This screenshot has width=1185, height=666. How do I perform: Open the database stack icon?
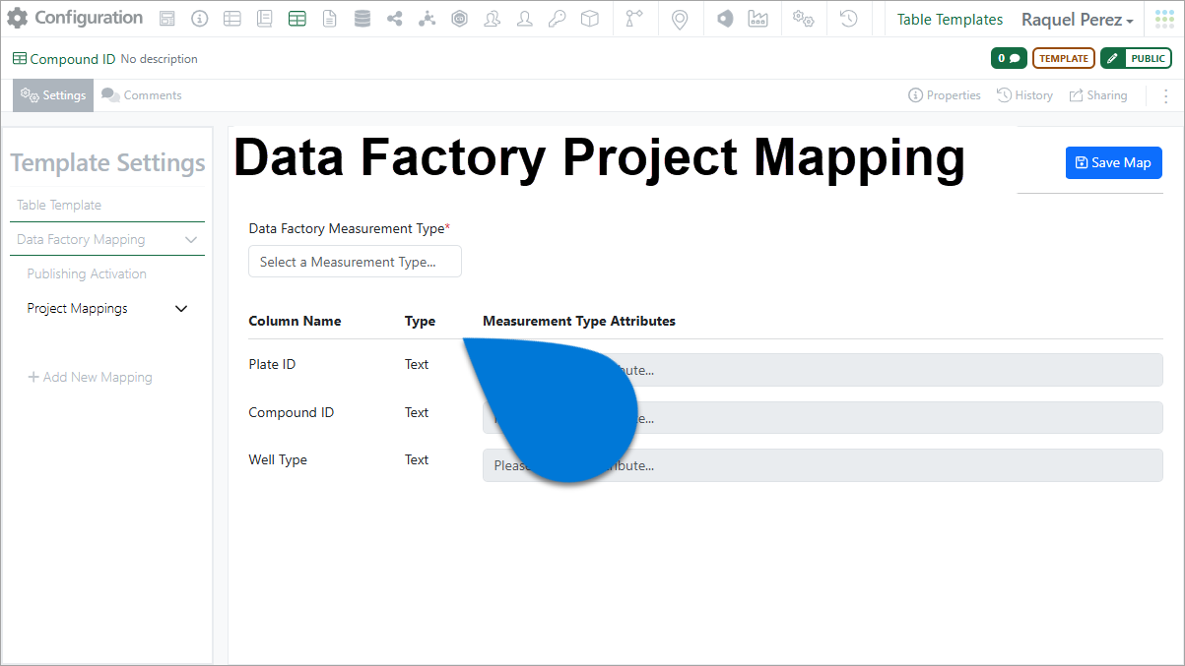point(362,19)
